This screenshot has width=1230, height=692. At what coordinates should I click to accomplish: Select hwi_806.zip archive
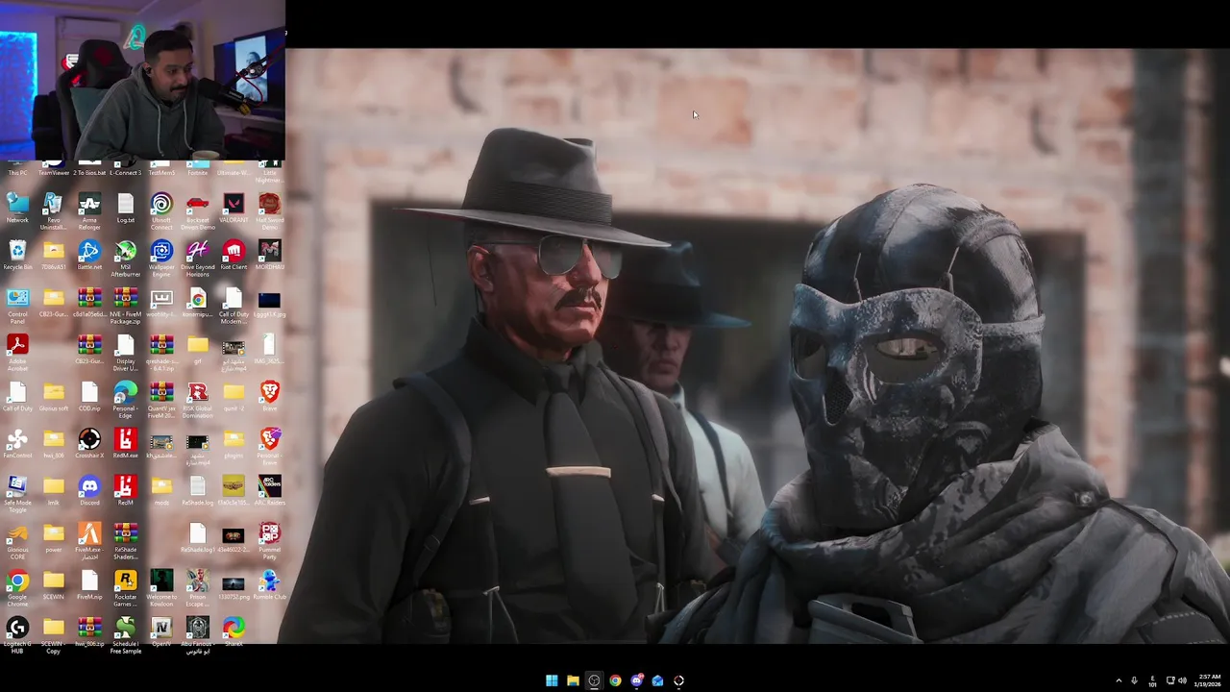[x=89, y=632]
